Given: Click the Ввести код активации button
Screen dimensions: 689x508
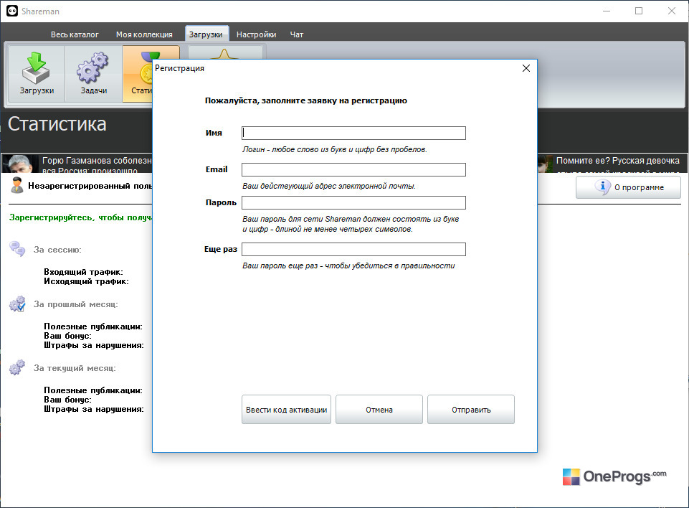Looking at the screenshot, I should click(286, 410).
